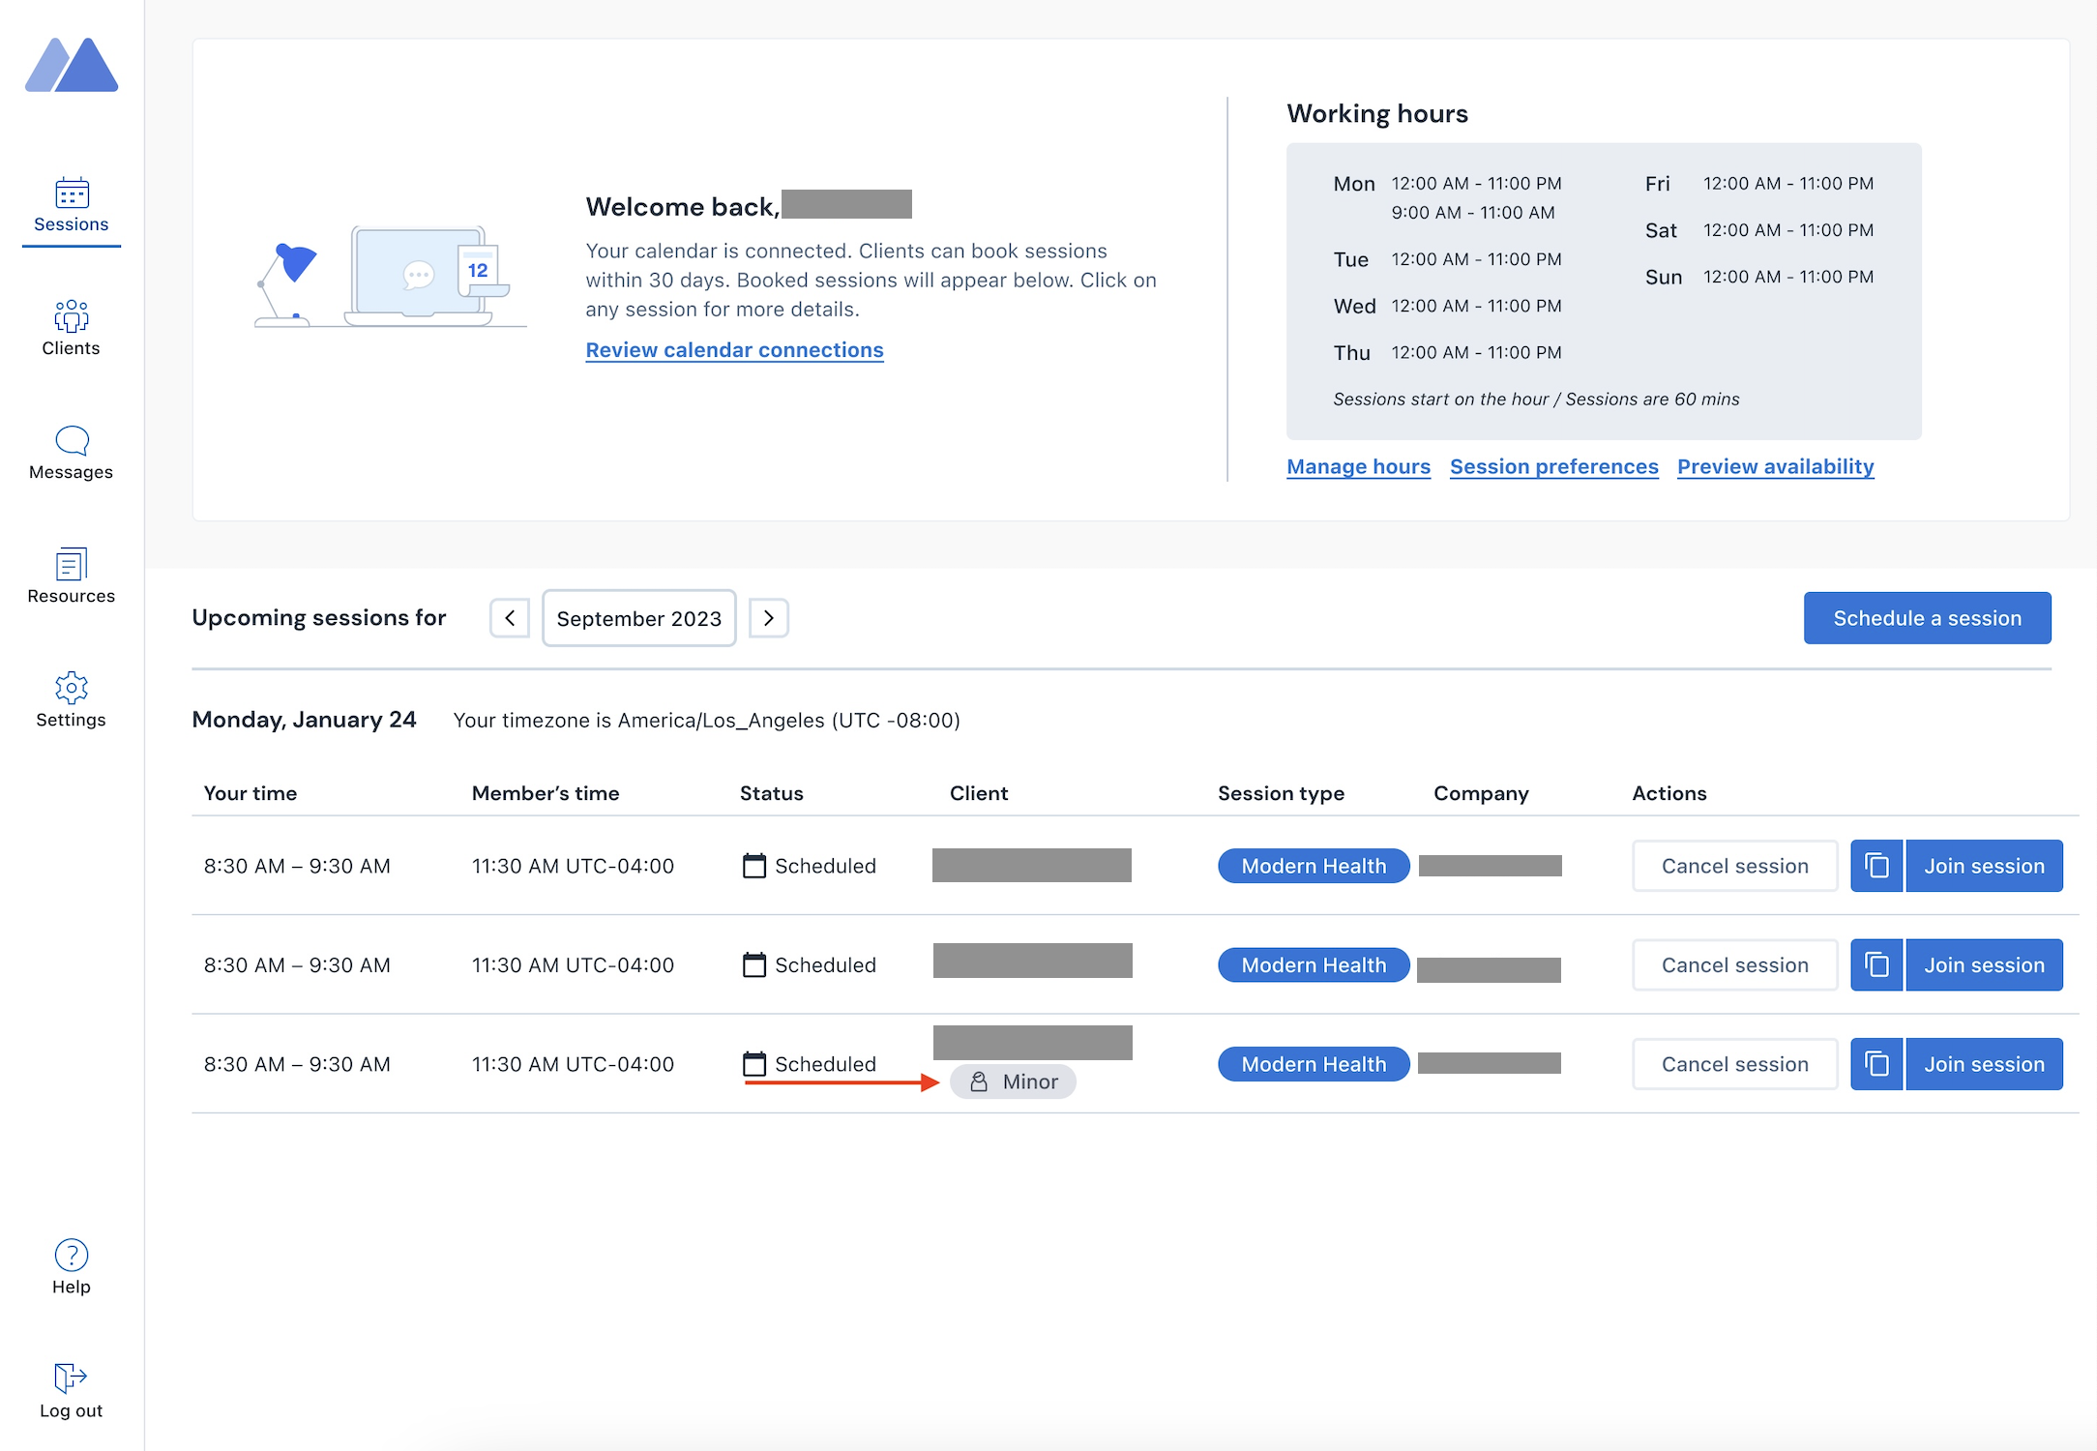Open Session preferences link
Screen dimensions: 2097x1451
(1553, 467)
